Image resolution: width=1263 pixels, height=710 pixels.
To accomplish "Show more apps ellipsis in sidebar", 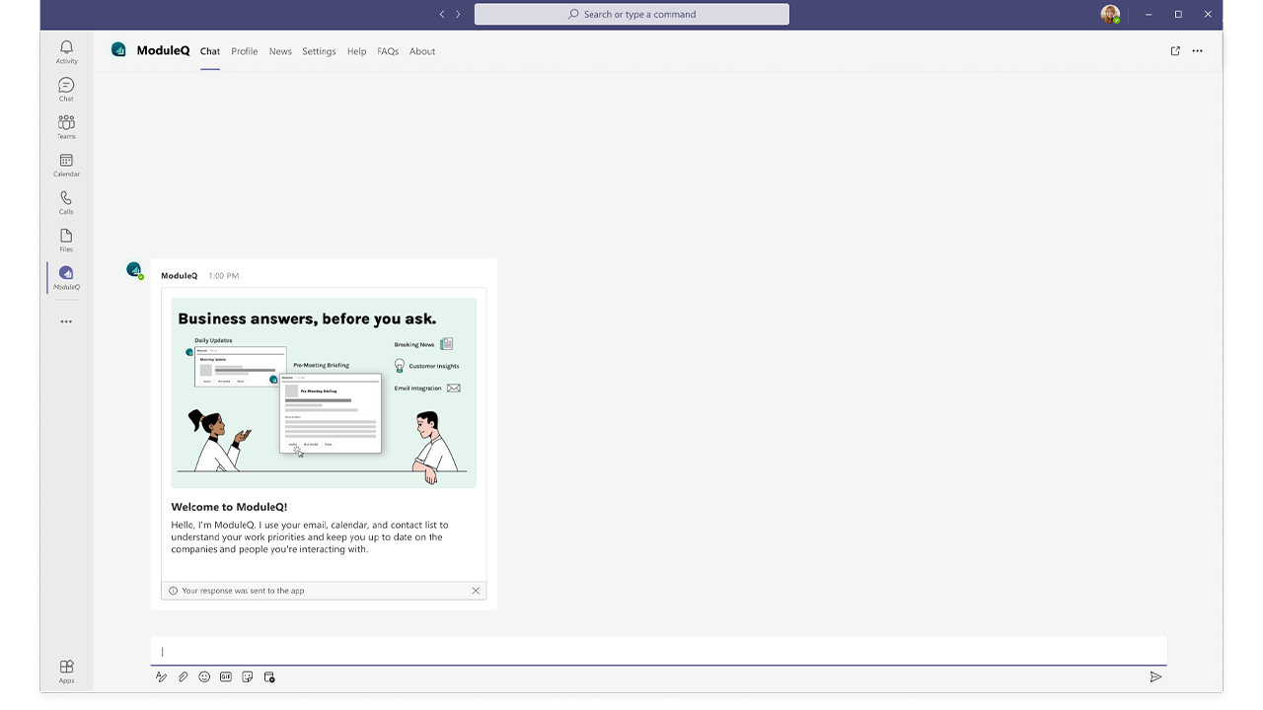I will (66, 321).
